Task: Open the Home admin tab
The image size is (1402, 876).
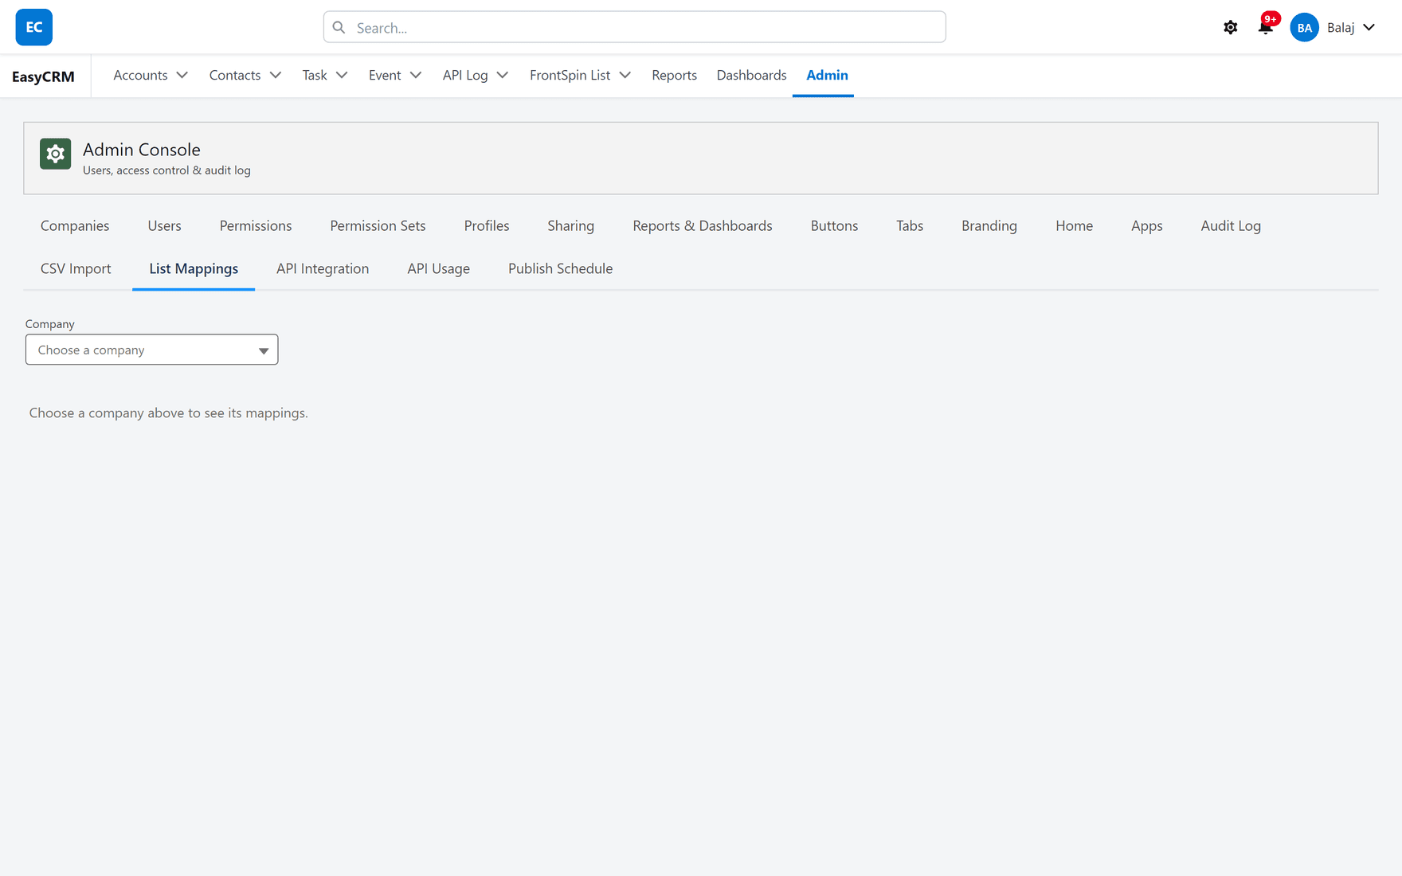Action: click(x=1074, y=225)
